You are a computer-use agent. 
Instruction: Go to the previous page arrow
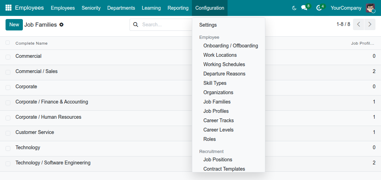tap(358, 24)
